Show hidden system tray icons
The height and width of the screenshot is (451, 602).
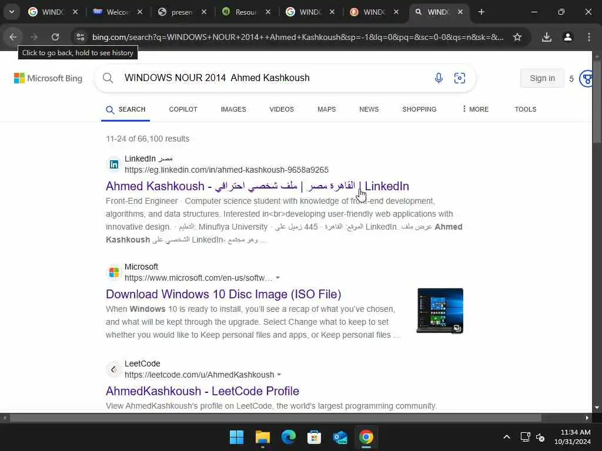coord(507,437)
